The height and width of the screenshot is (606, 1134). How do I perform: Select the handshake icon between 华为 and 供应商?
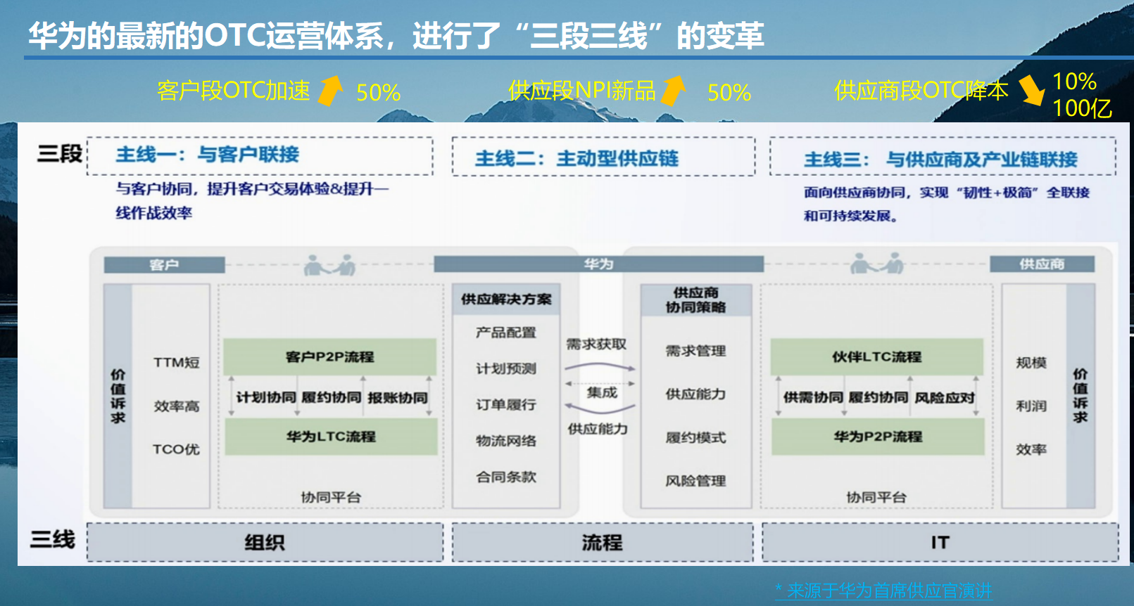(876, 264)
